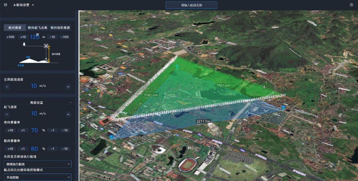The image size is (358, 181).
Task: Switch to 相对起飞点高度 tab
Action: [37, 28]
